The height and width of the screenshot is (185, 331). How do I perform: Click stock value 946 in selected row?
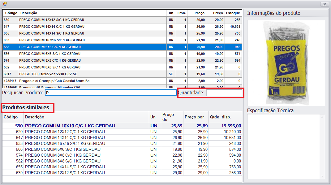(x=238, y=47)
